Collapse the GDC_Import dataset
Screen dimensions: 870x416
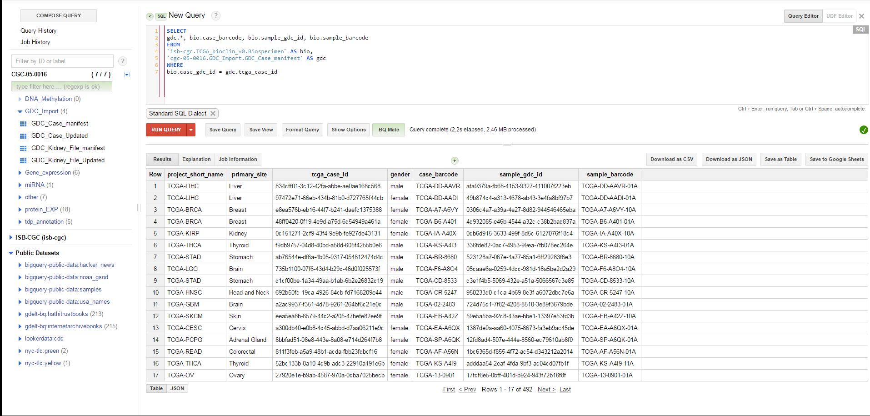point(20,111)
